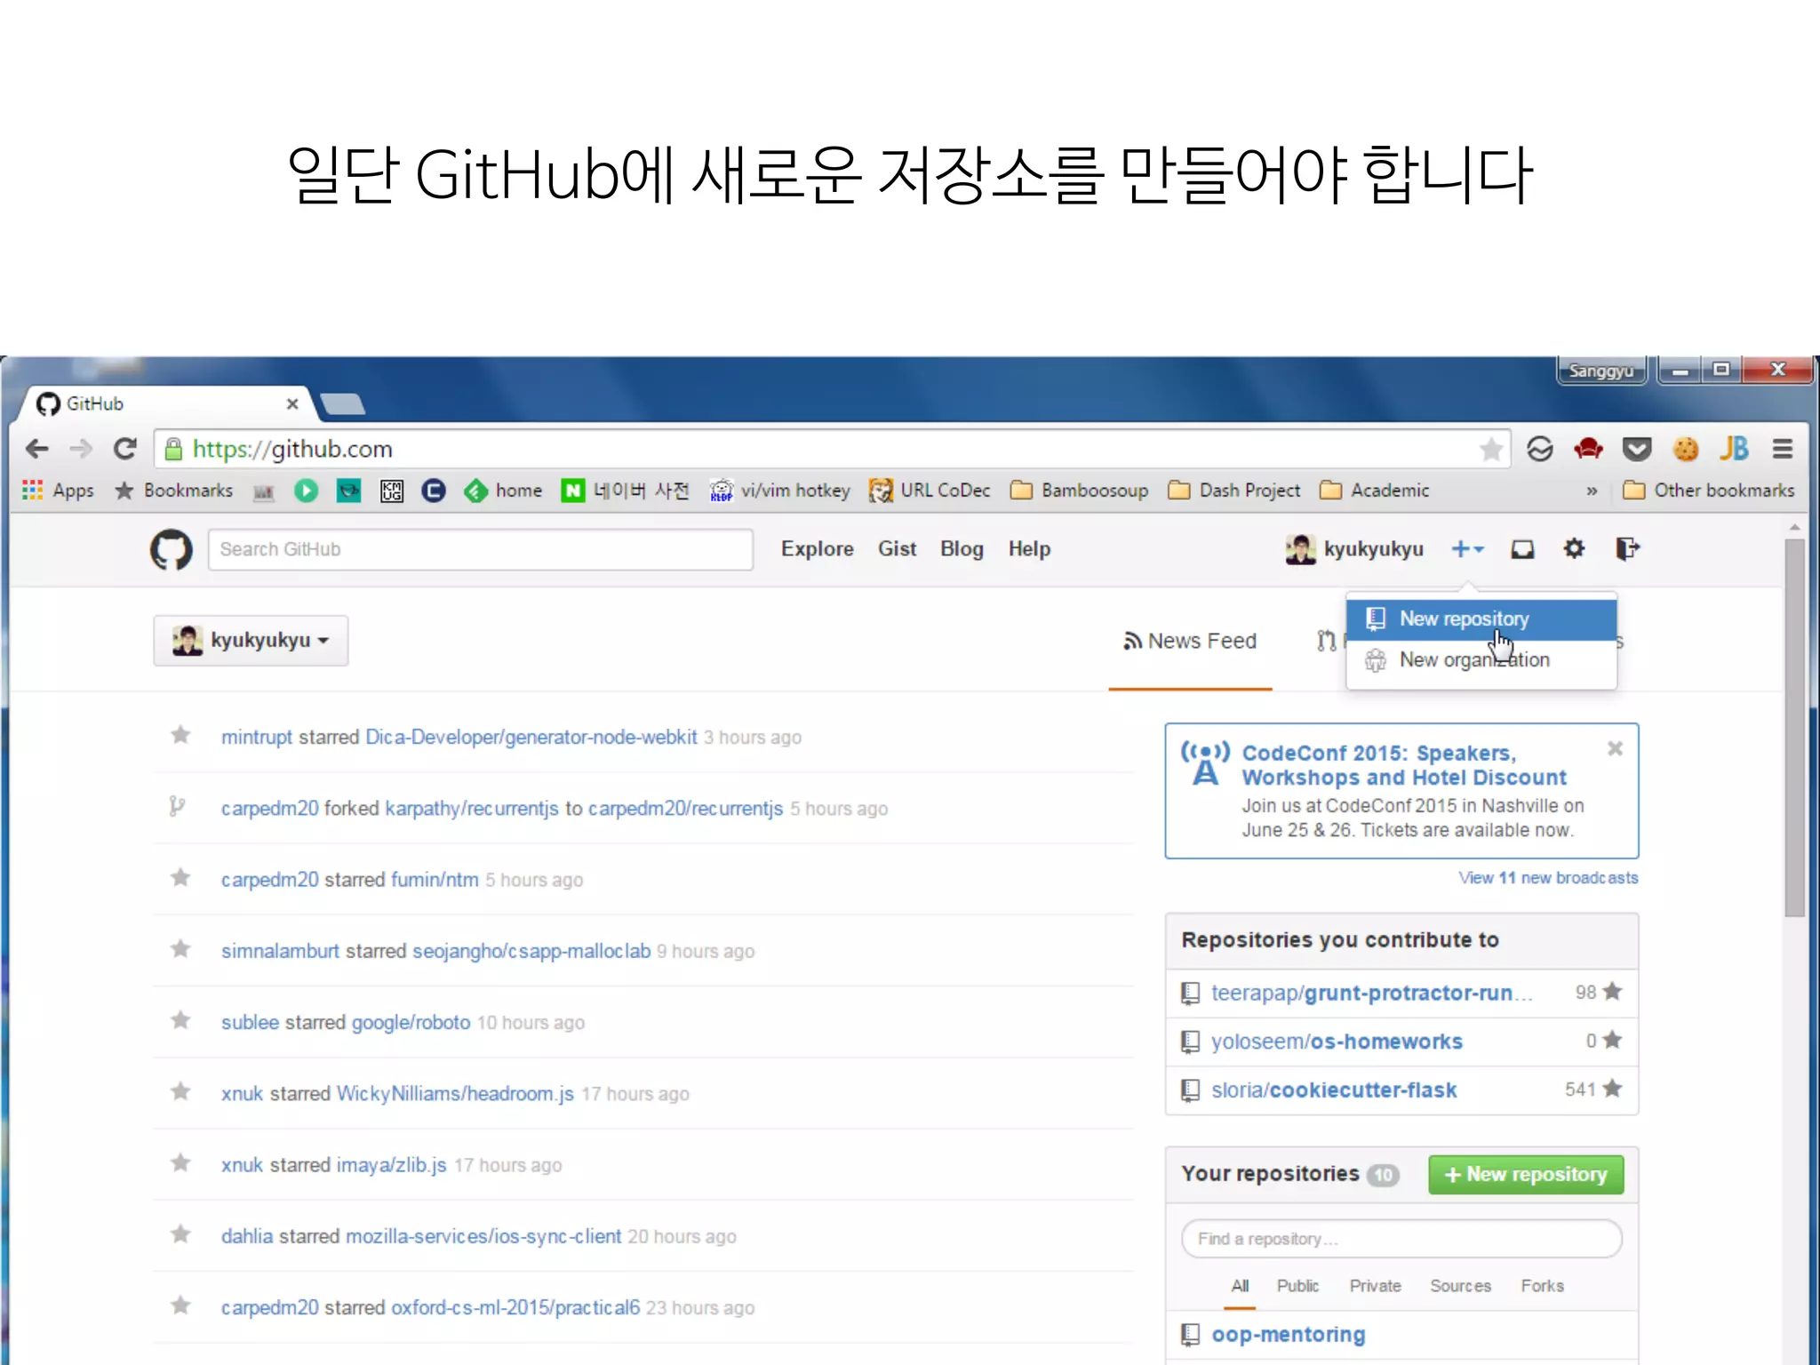Open the CodeConf 2015 announcement
1820x1365 pixels.
click(1403, 765)
